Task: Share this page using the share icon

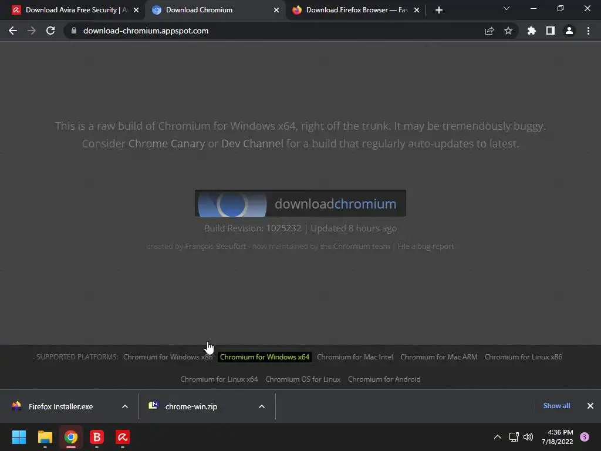Action: click(x=489, y=31)
